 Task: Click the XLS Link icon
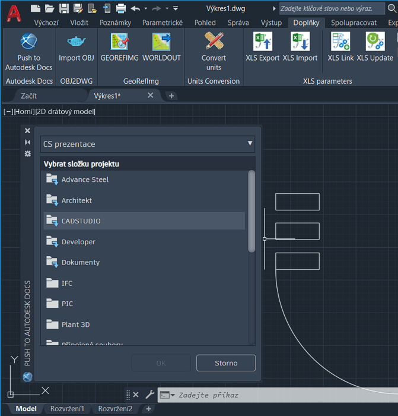[340, 42]
